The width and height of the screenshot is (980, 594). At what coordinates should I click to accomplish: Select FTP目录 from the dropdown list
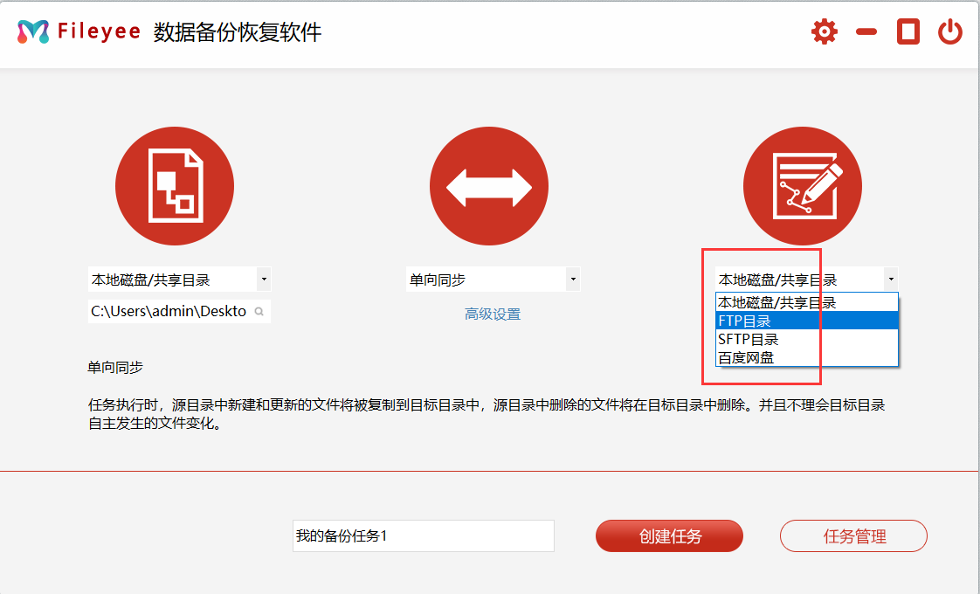[806, 321]
